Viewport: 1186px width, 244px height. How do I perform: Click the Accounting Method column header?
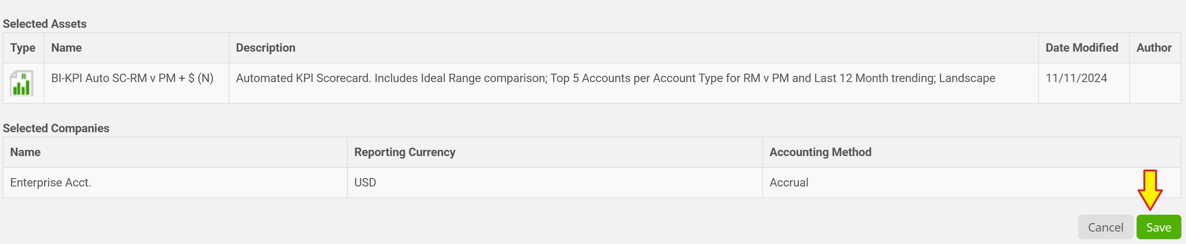click(820, 152)
